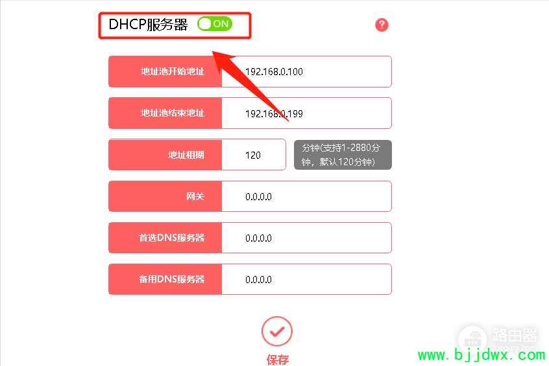Click into the 网关 address field
This screenshot has width=549, height=366.
[306, 196]
